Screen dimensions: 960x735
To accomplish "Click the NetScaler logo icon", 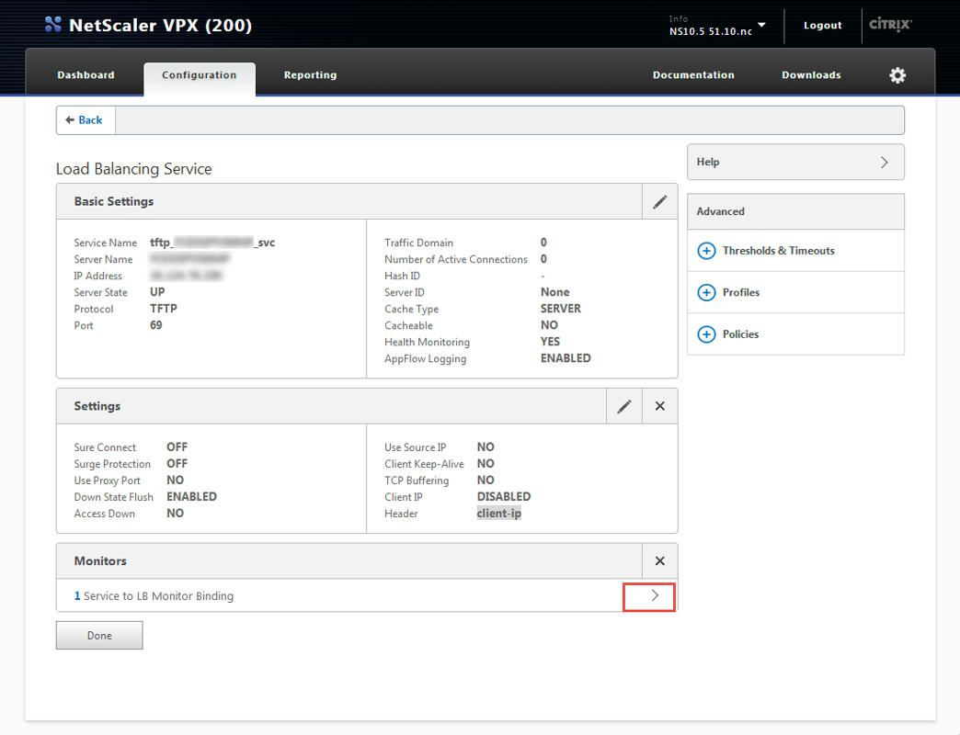I will tap(53, 25).
